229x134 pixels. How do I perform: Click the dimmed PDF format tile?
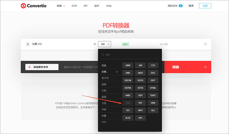click(x=128, y=103)
